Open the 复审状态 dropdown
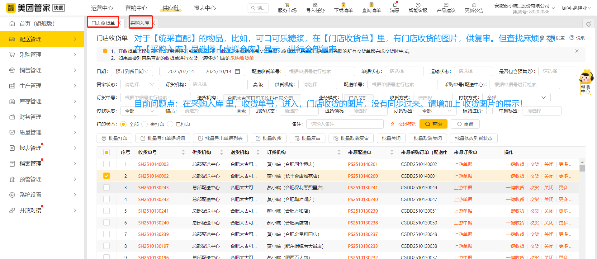Image resolution: width=597 pixels, height=259 pixels. [x=140, y=84]
